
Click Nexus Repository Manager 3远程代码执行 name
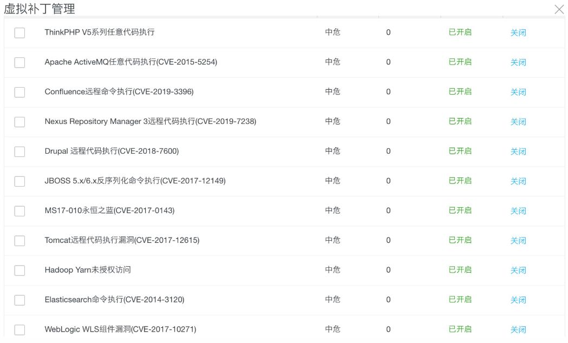coord(151,121)
